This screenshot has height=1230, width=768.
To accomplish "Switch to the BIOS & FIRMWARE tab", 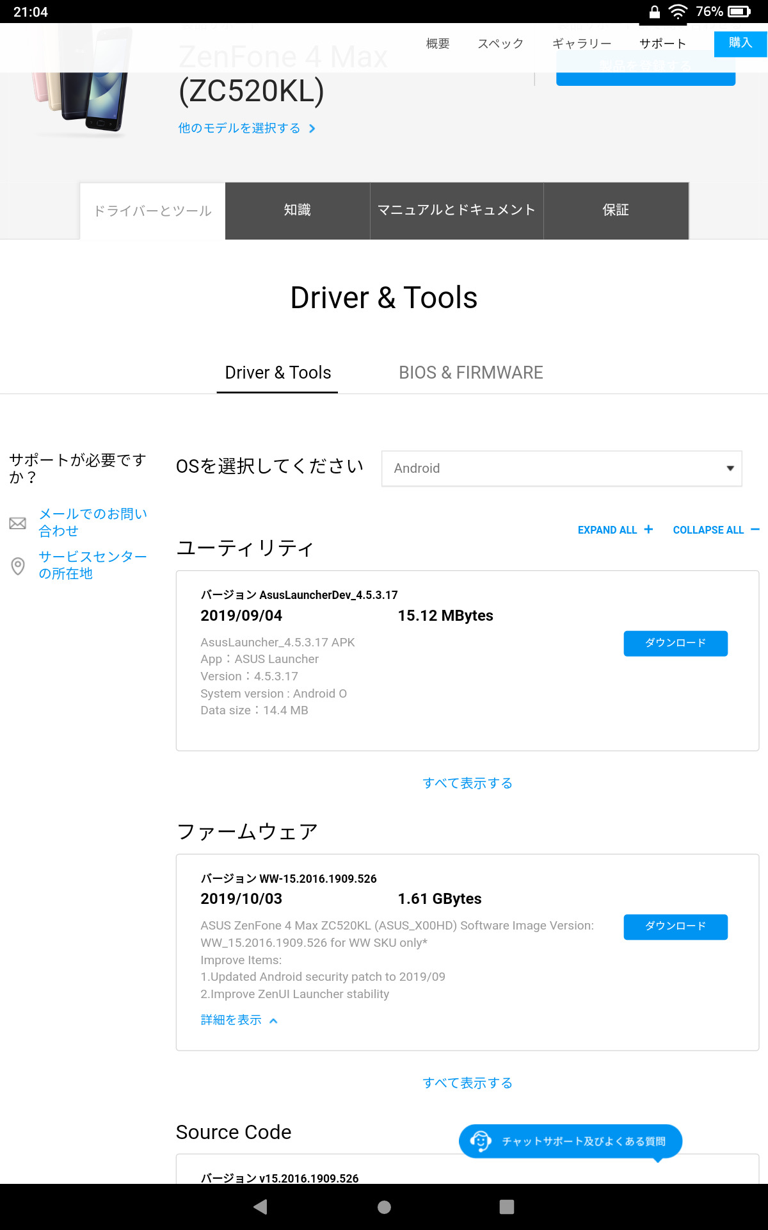I will pos(470,373).
